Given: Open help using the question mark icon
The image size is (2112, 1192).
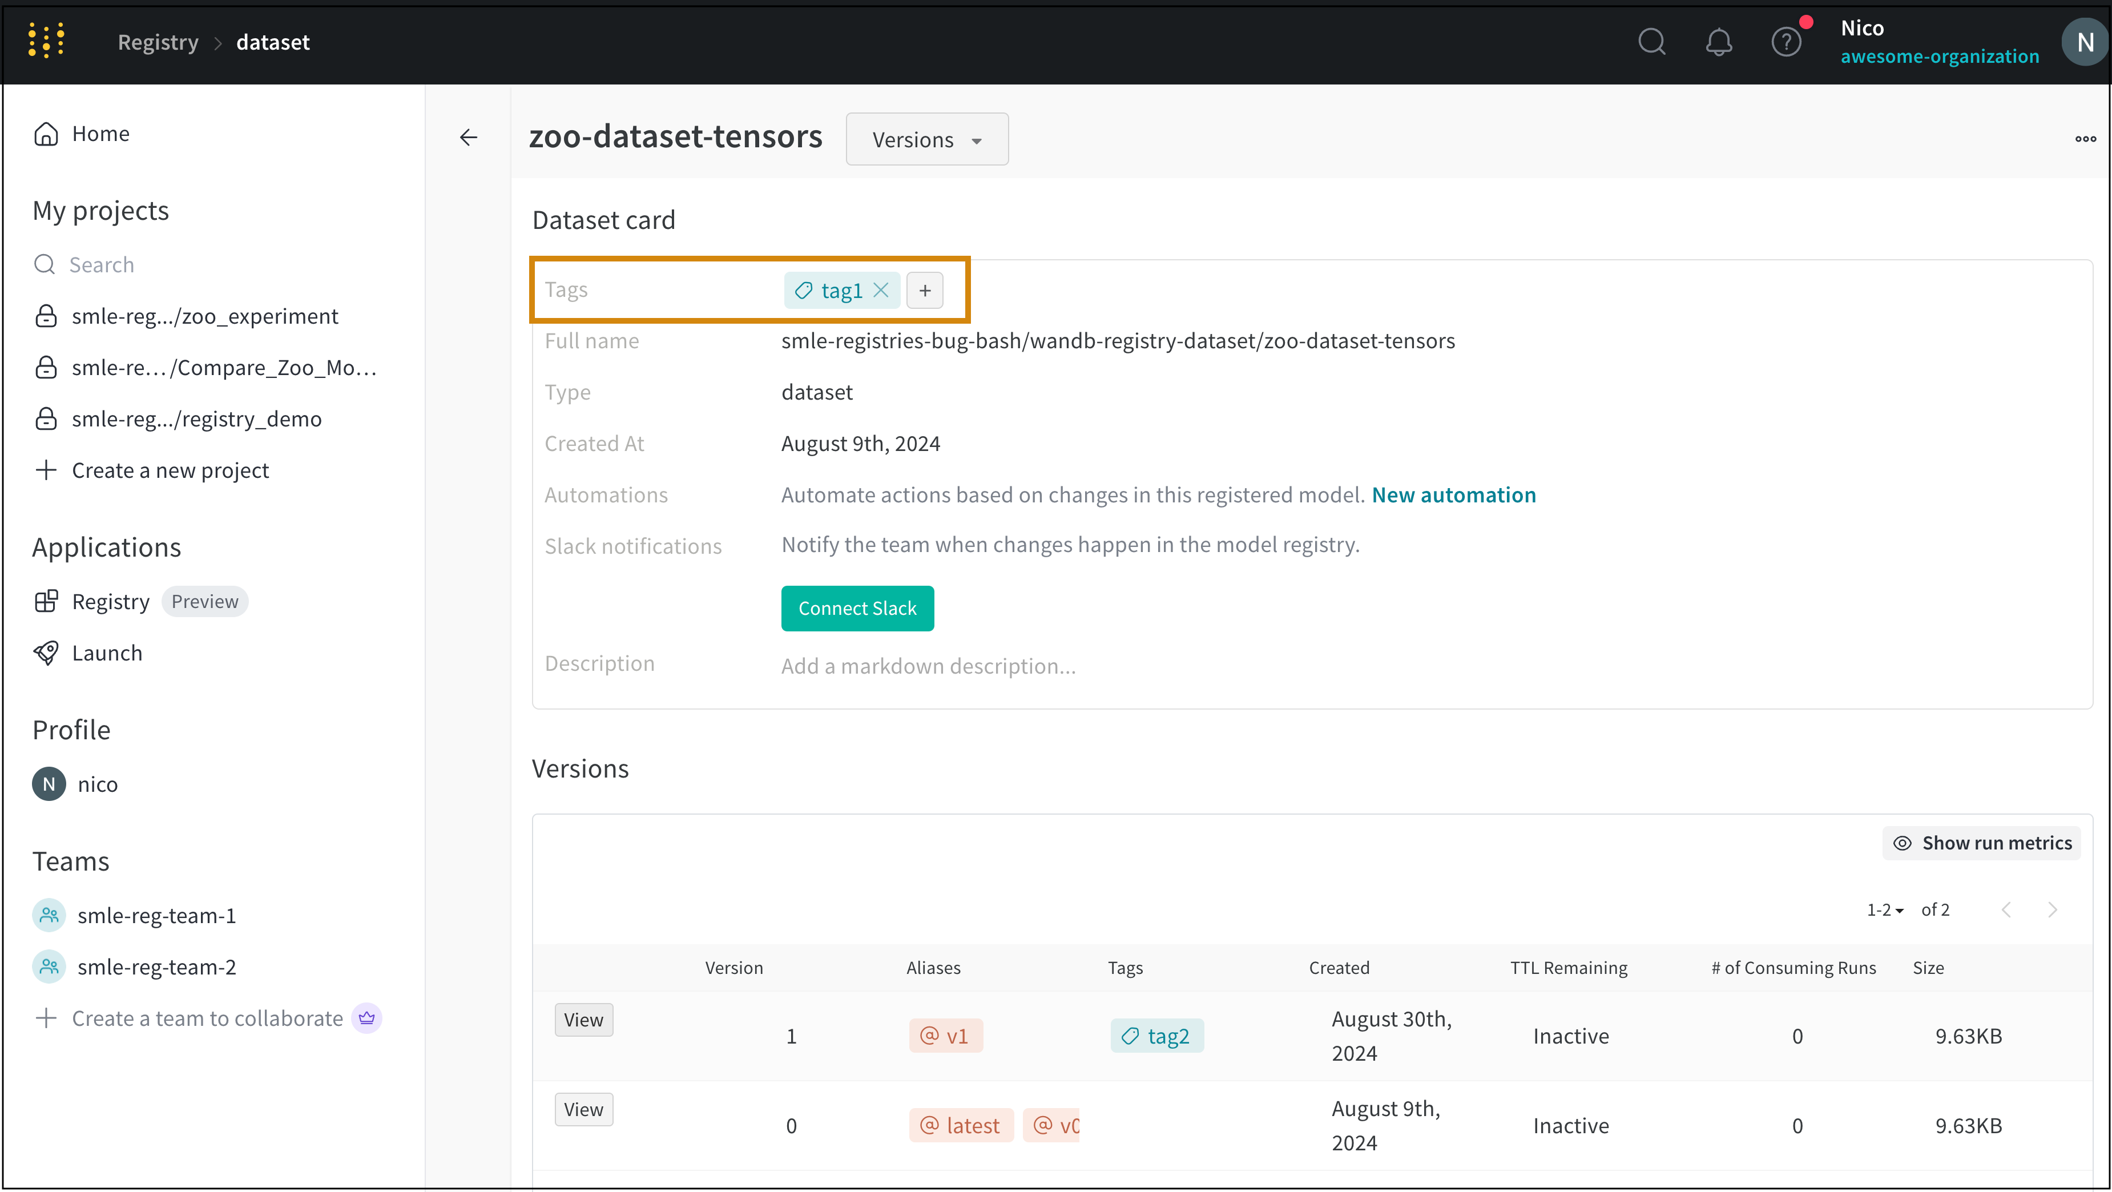Looking at the screenshot, I should pyautogui.click(x=1787, y=41).
